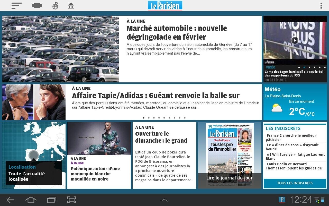This screenshot has height=206, width=329.
Task: Tap the 2°C current temperature
Action: pyautogui.click(x=297, y=111)
